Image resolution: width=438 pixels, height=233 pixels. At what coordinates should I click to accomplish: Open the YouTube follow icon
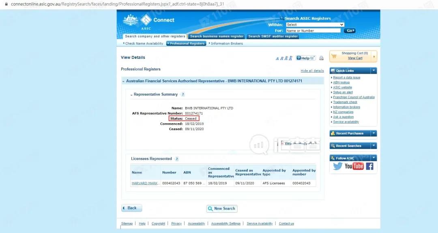coord(354,166)
